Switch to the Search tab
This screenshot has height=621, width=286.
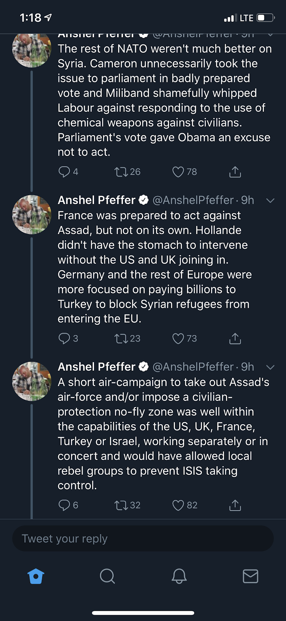(x=107, y=576)
